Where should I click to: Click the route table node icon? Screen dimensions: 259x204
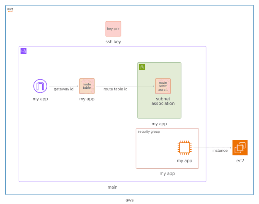87,86
